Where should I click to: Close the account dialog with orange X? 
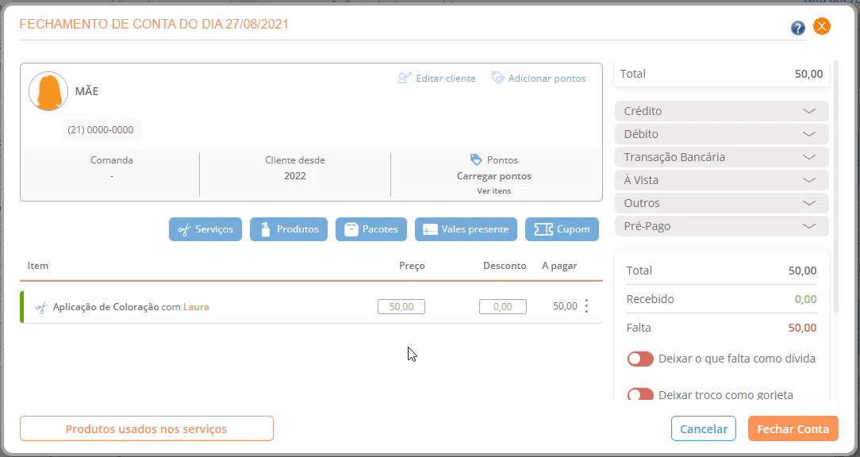click(x=822, y=26)
